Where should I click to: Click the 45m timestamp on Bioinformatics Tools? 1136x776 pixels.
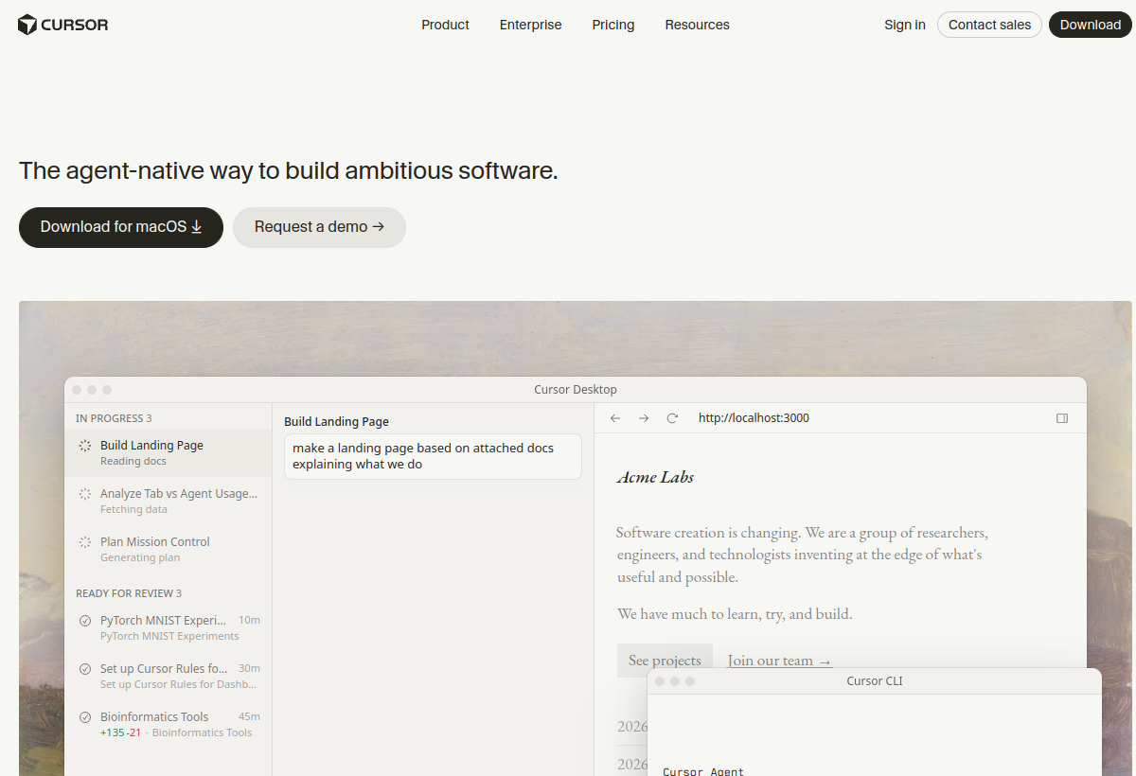click(249, 716)
